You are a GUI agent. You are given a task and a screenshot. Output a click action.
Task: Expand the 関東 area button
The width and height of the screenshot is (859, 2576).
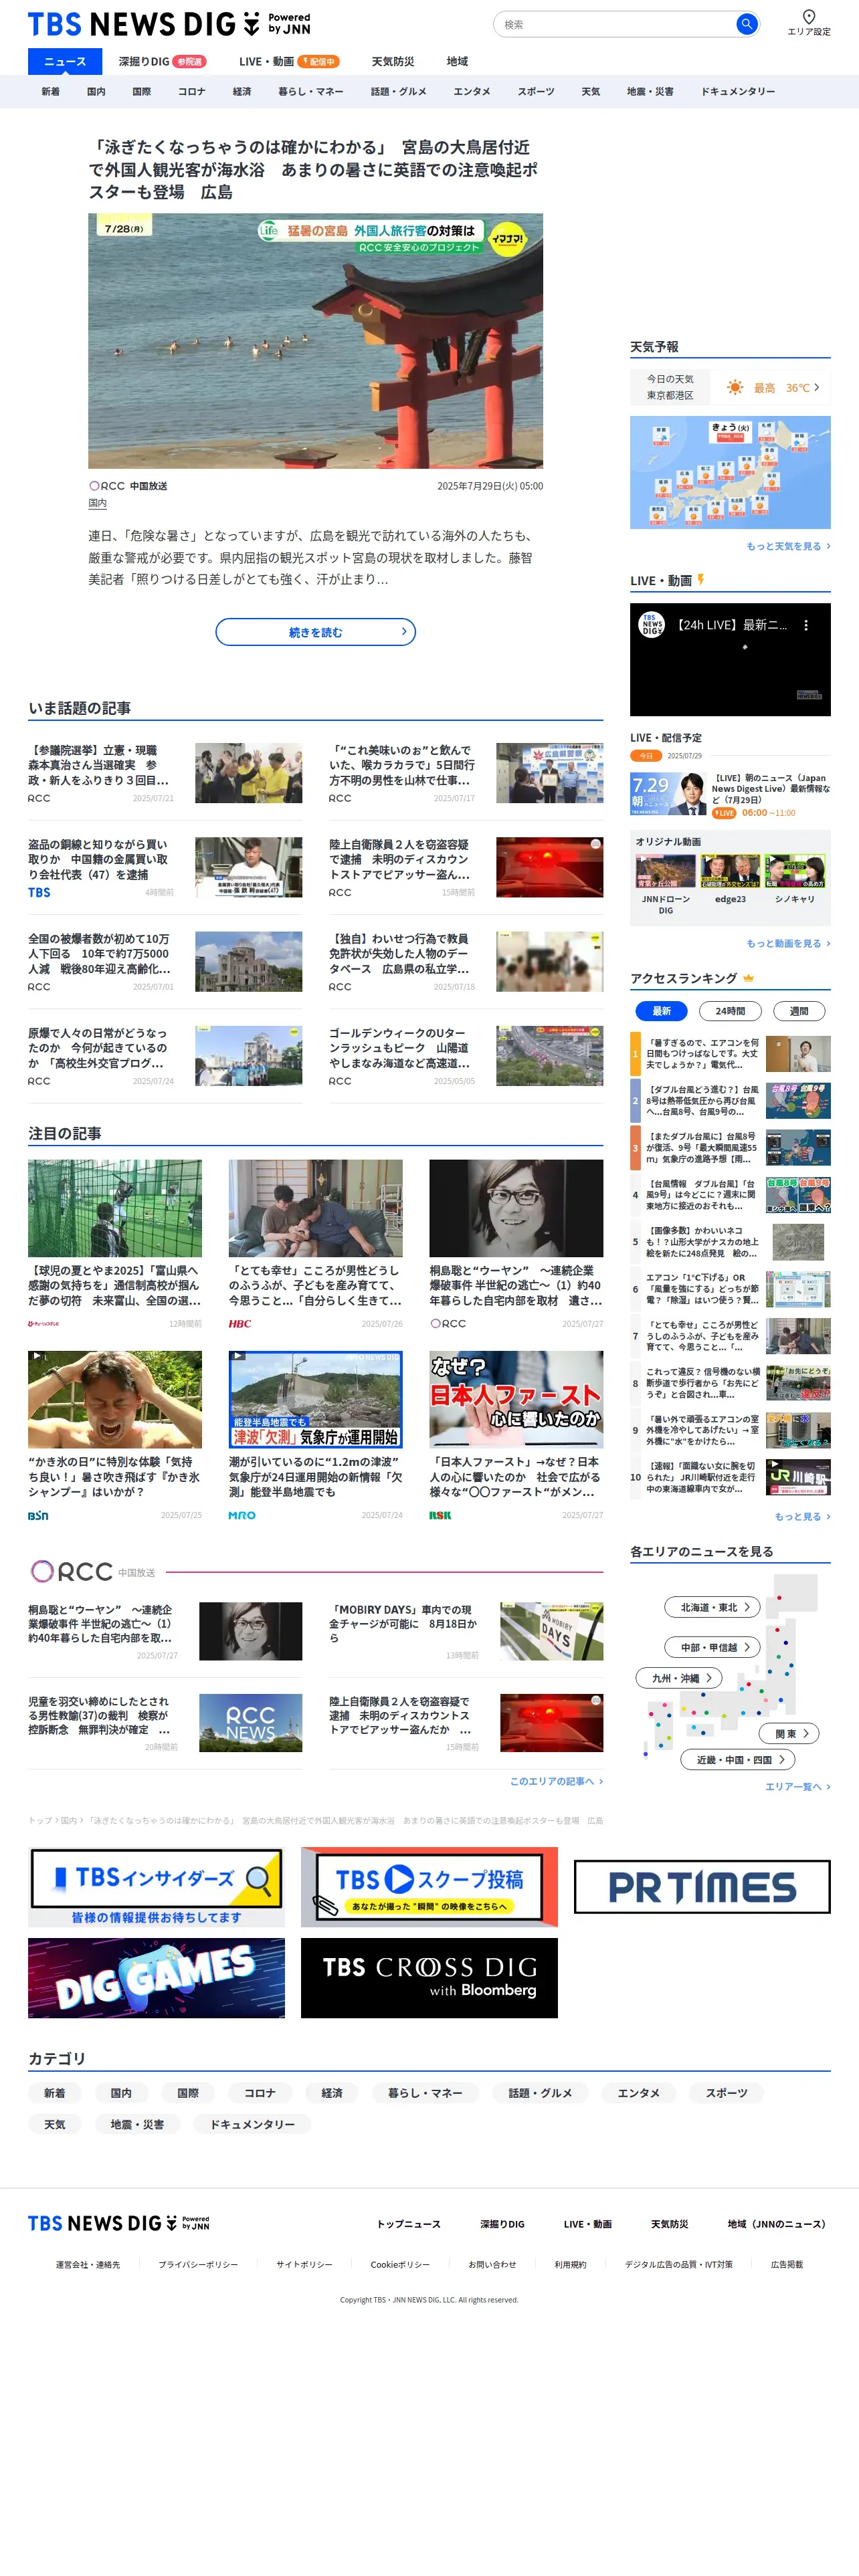[x=790, y=1733]
